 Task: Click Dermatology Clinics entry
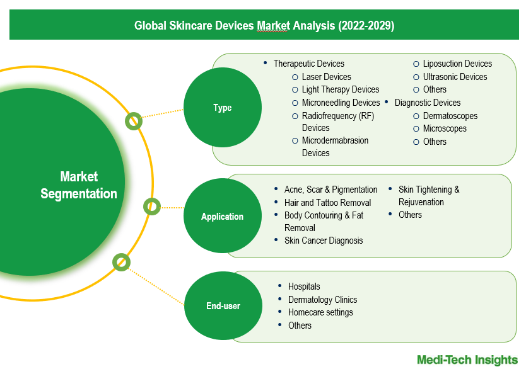pyautogui.click(x=322, y=300)
